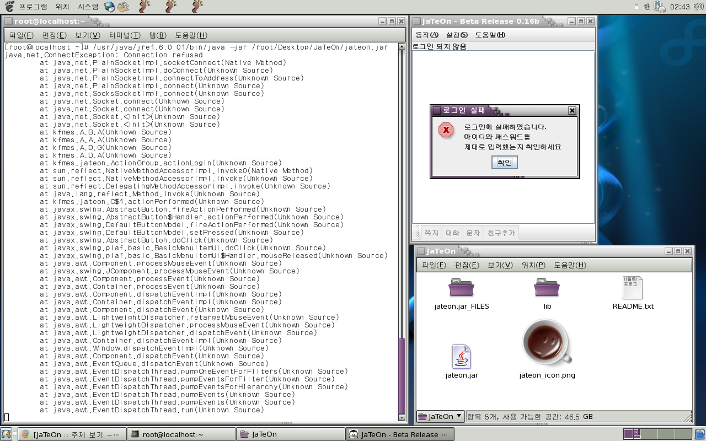This screenshot has width=706, height=441.
Task: Open the JaTeOn location dropdown in file manager
Action: click(440, 416)
